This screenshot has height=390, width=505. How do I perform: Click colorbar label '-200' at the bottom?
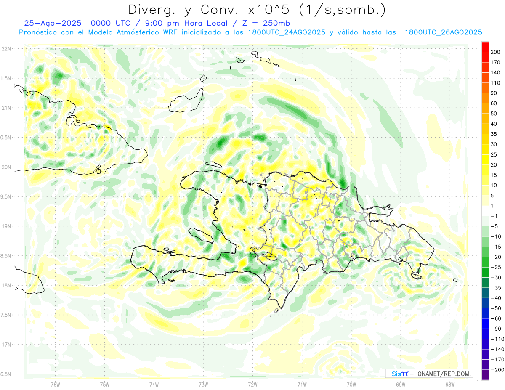(x=497, y=370)
